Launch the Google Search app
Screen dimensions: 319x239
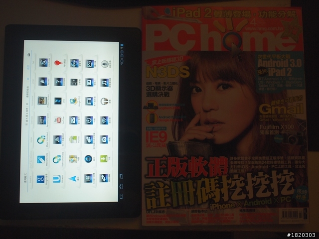40,180
